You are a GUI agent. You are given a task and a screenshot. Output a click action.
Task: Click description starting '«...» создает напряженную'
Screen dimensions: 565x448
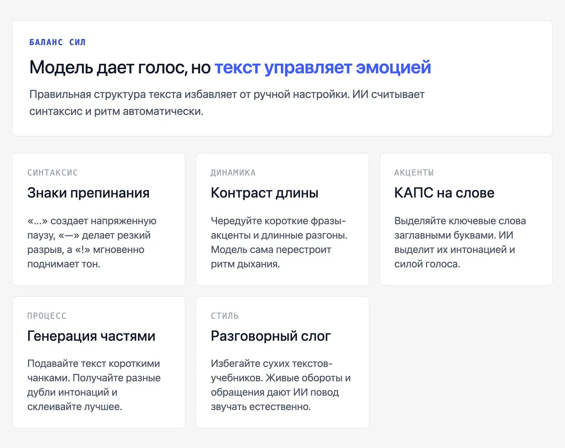click(92, 242)
